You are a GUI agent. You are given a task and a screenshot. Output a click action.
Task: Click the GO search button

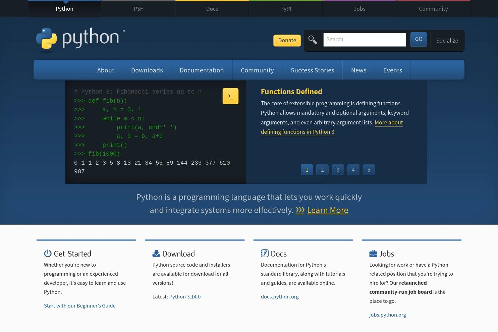point(418,39)
